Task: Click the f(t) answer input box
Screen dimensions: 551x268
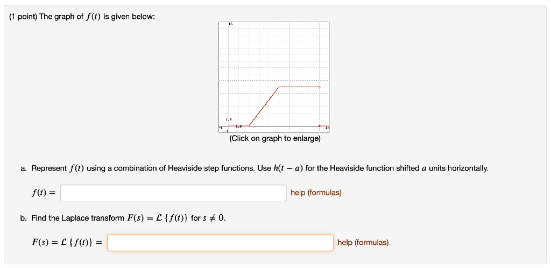Action: pos(173,193)
